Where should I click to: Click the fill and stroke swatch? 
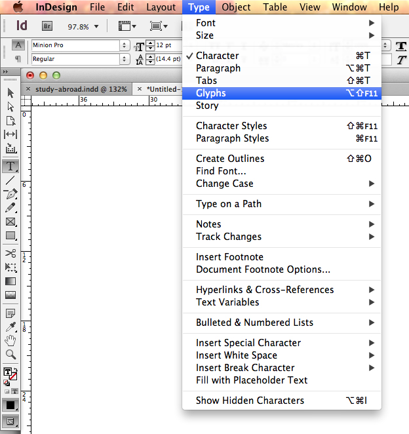pos(10,374)
